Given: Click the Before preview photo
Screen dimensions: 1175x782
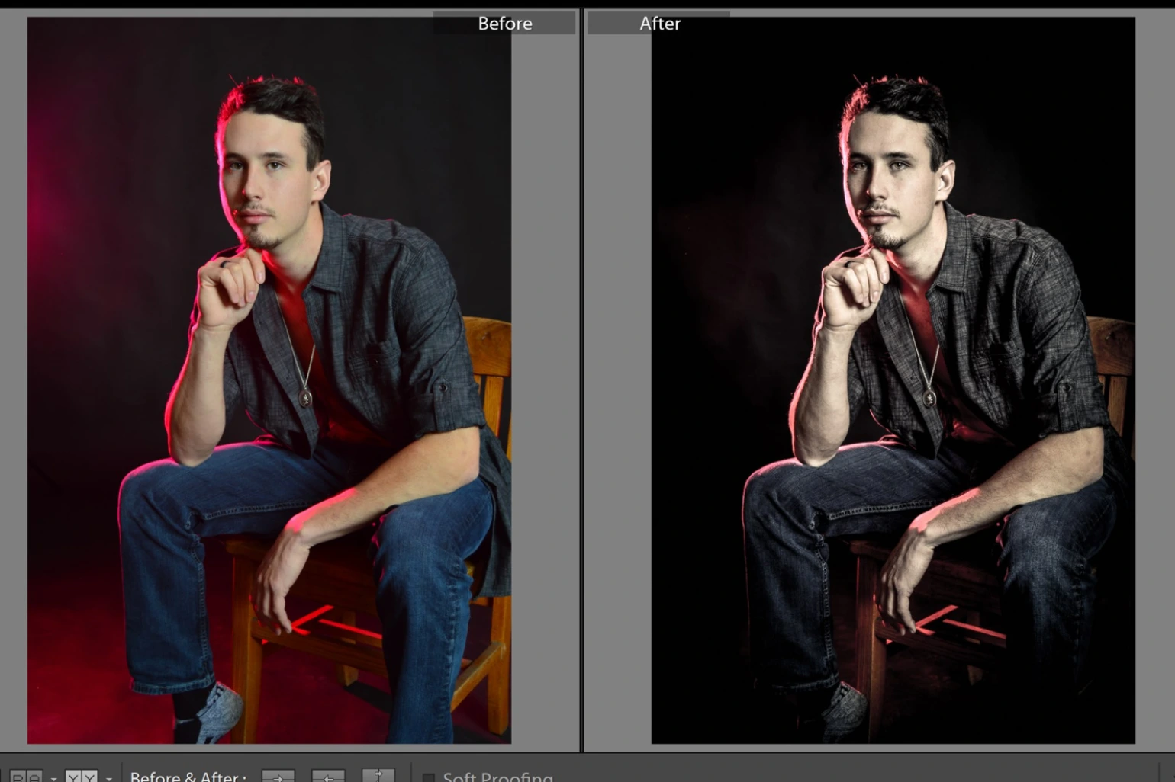Looking at the screenshot, I should click(x=269, y=380).
